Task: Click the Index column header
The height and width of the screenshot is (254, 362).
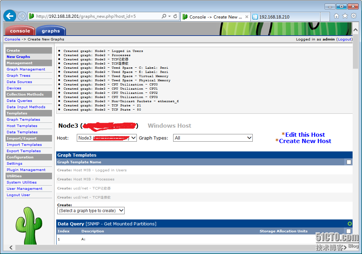Action: point(64,231)
